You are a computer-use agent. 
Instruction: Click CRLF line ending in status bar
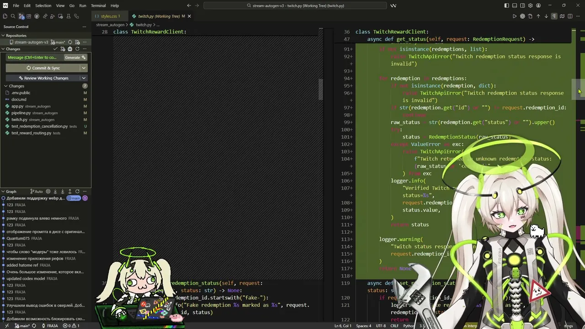coord(395,326)
